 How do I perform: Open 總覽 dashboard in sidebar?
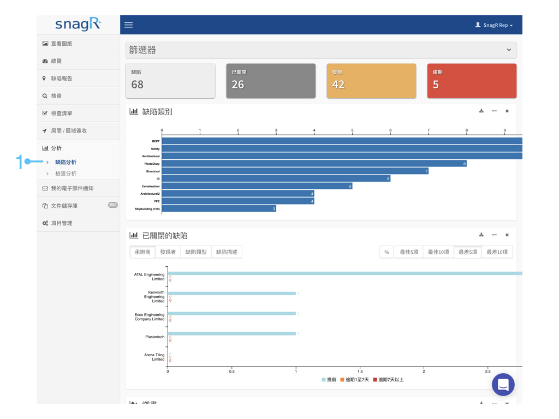point(78,61)
